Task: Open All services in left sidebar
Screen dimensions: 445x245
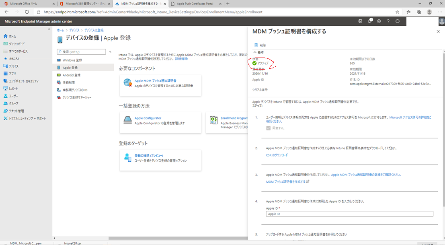Action: click(16, 51)
